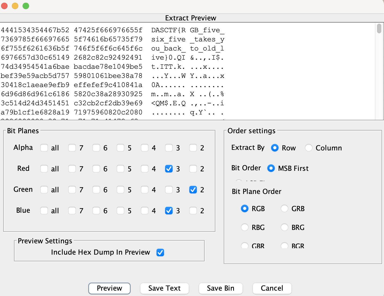Image resolution: width=384 pixels, height=296 pixels.
Task: Choose GBR bit plane order
Action: [245, 245]
